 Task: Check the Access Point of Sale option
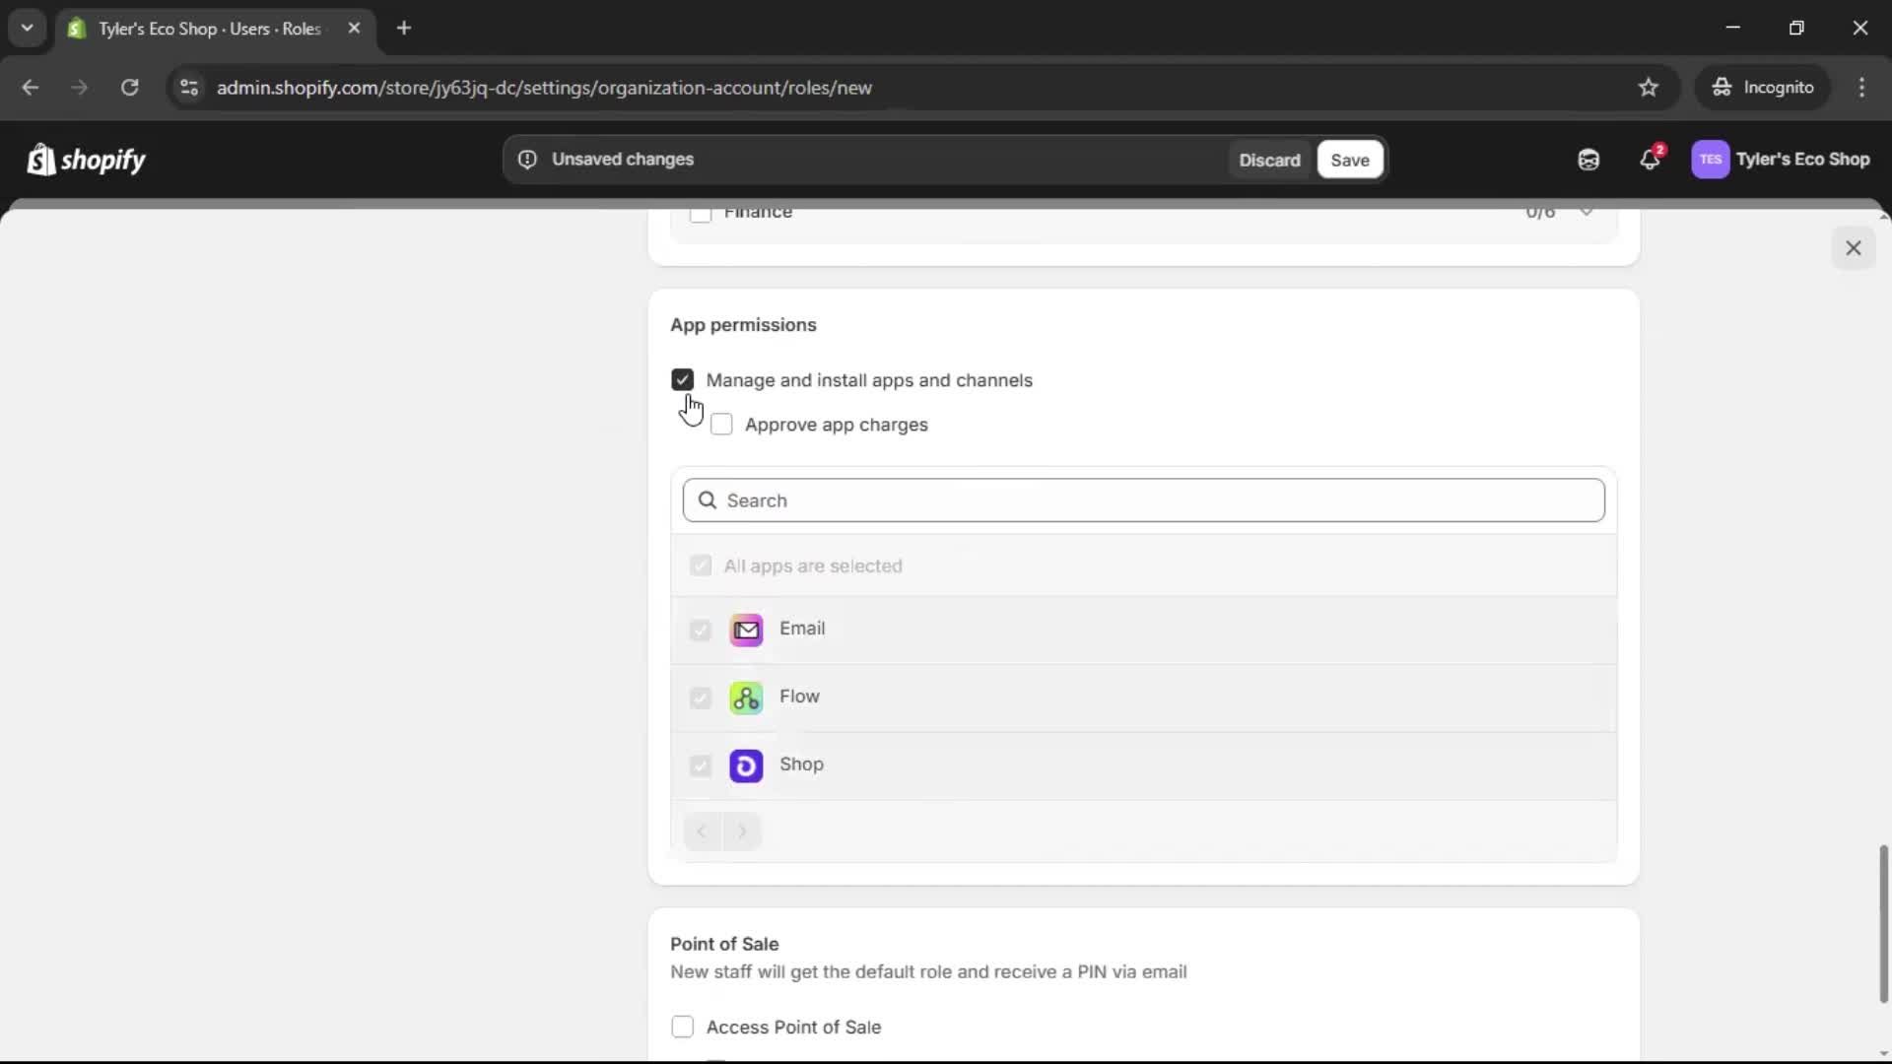[683, 1027]
